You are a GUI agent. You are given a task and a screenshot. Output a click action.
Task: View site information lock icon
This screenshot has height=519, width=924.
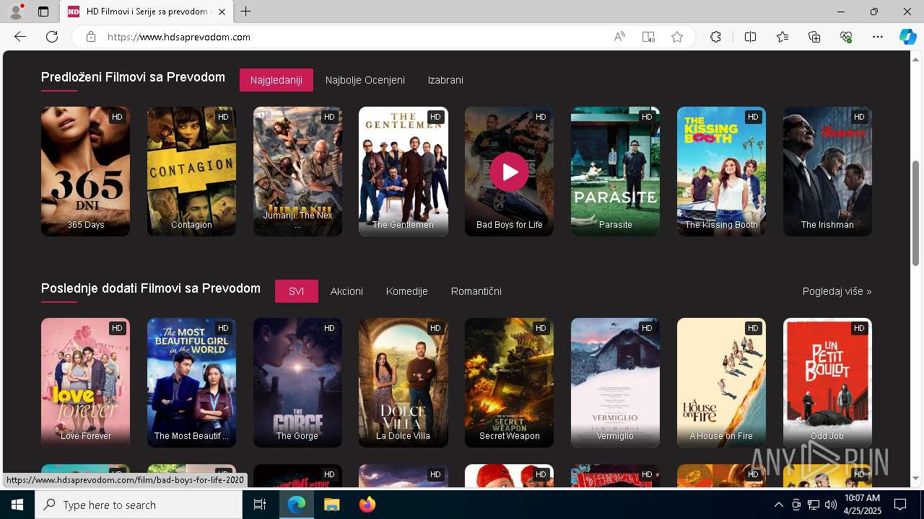pos(90,37)
